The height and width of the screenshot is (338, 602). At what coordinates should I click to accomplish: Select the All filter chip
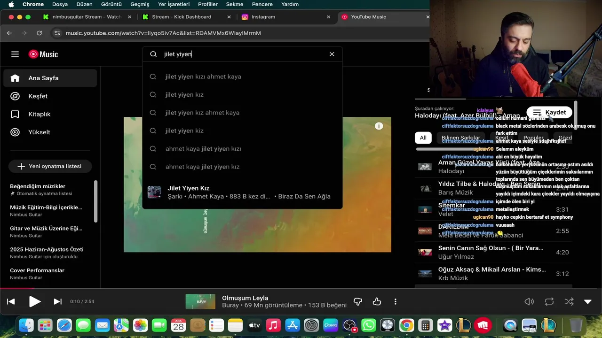423,138
